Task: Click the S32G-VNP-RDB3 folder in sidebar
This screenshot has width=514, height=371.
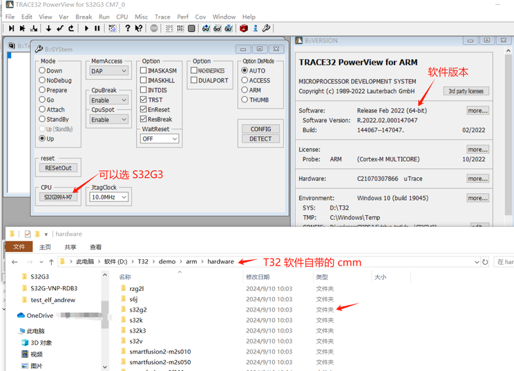Action: (x=54, y=288)
